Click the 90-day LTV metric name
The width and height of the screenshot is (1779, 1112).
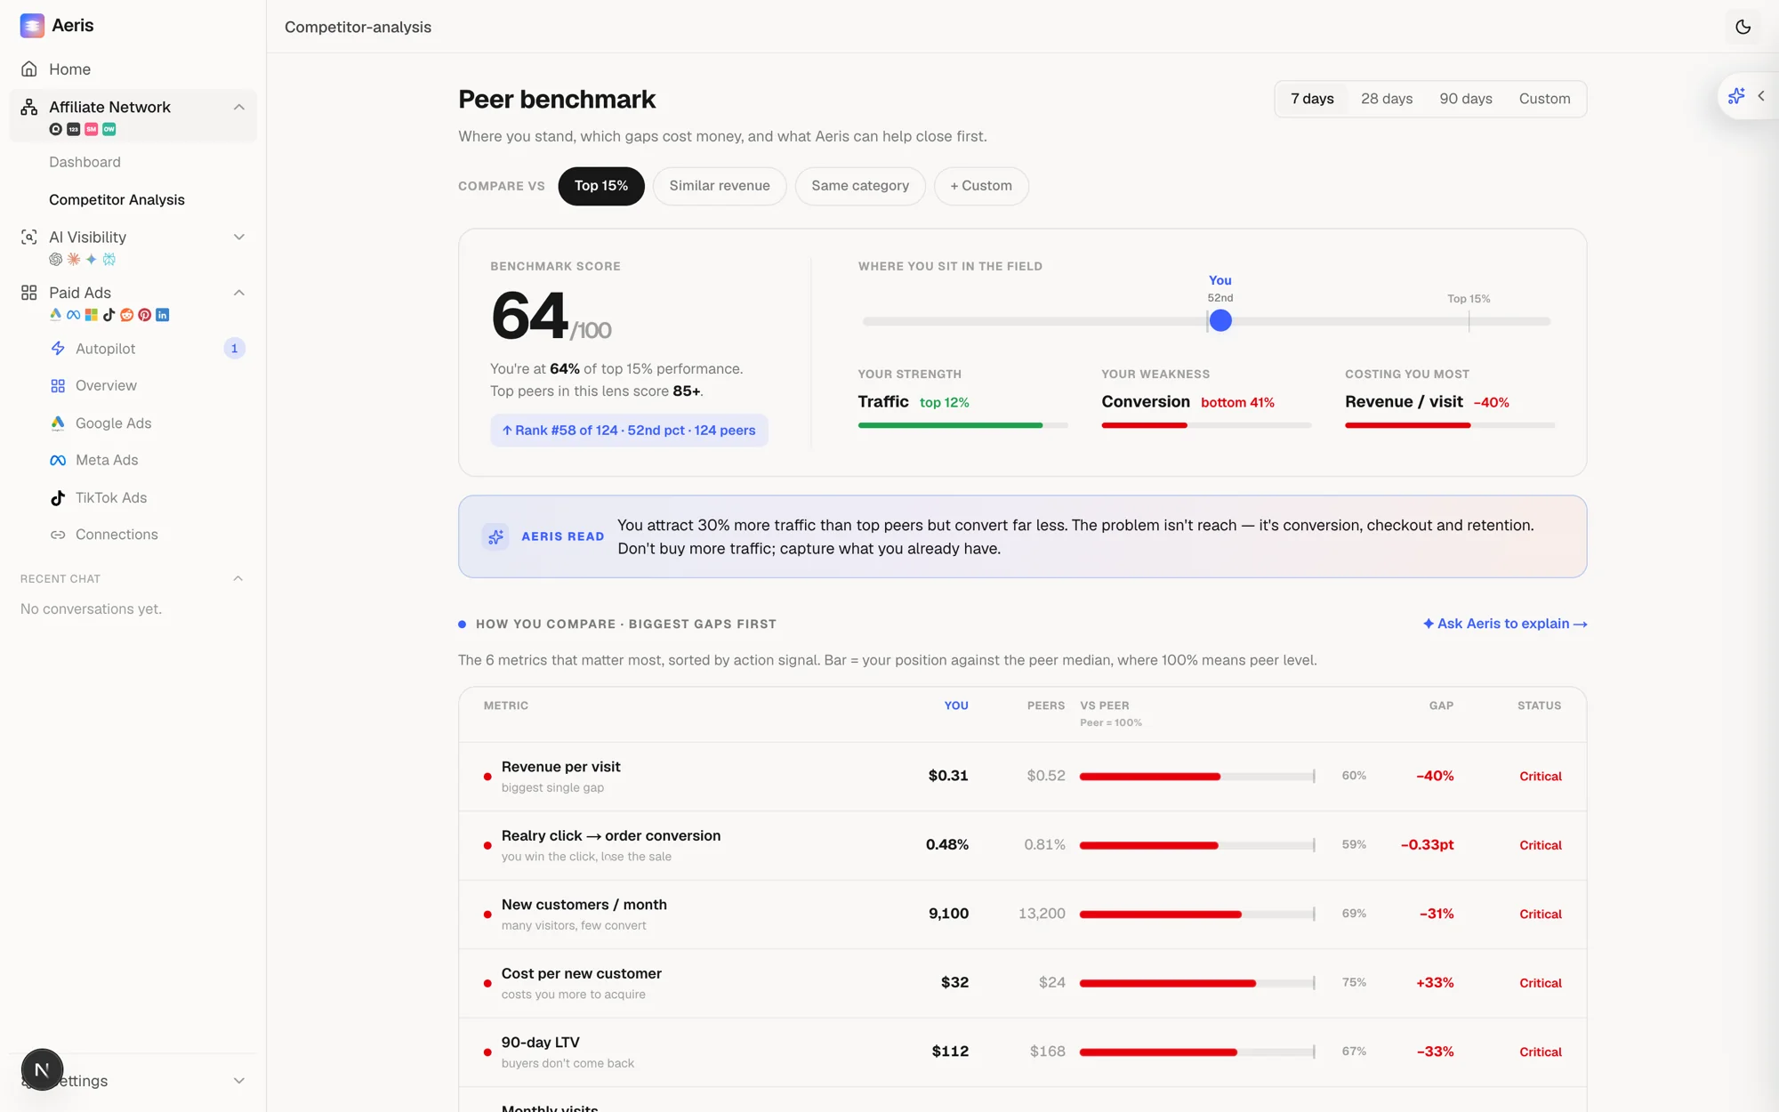pyautogui.click(x=540, y=1043)
